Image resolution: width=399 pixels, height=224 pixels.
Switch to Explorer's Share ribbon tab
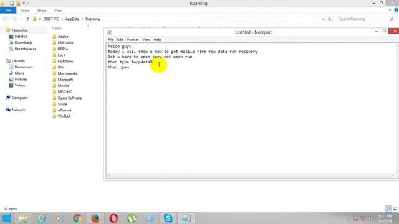[x=42, y=11]
